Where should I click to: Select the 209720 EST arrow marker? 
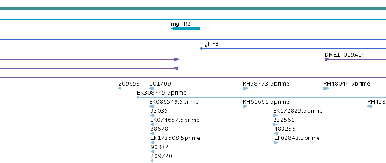tap(151, 161)
